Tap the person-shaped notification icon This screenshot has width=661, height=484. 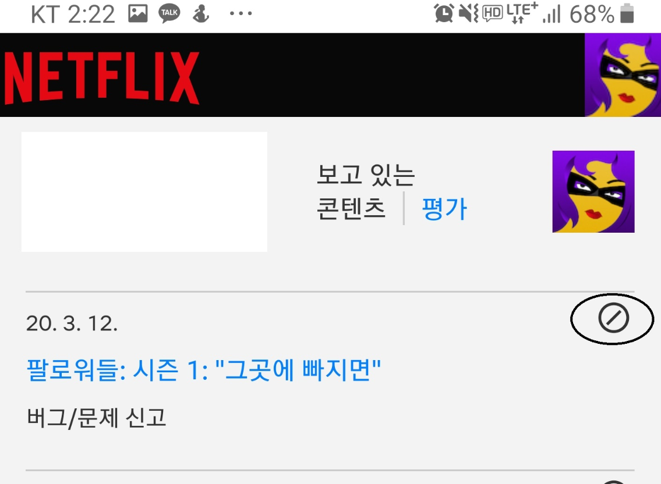[201, 13]
